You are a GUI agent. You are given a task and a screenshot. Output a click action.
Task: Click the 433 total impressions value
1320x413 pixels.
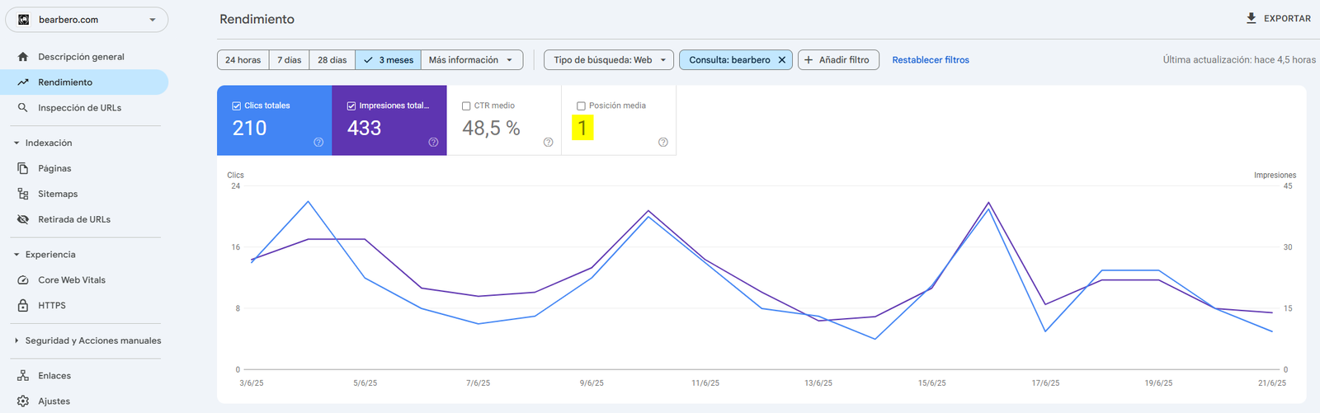(x=364, y=128)
